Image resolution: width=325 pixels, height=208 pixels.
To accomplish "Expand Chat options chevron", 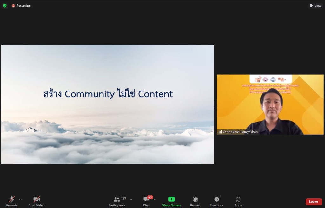I will pos(155,199).
